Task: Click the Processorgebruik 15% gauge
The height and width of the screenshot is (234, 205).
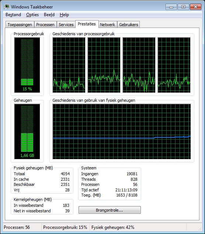Action: click(x=27, y=65)
